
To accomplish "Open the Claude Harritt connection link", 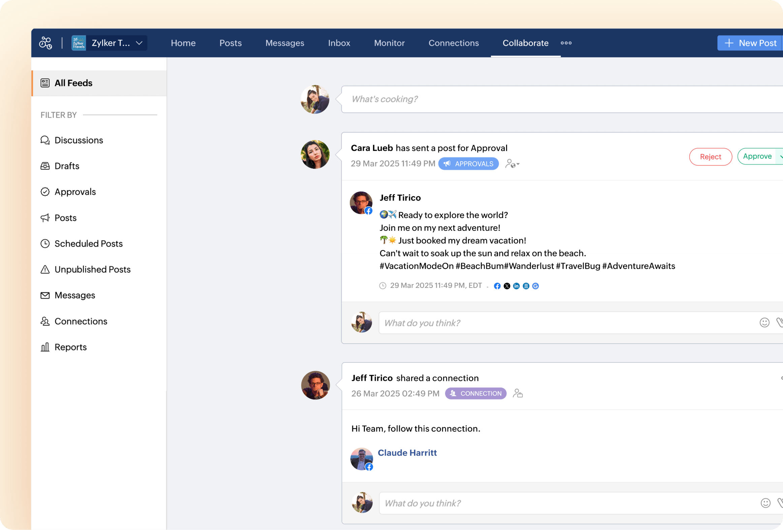I will [407, 453].
